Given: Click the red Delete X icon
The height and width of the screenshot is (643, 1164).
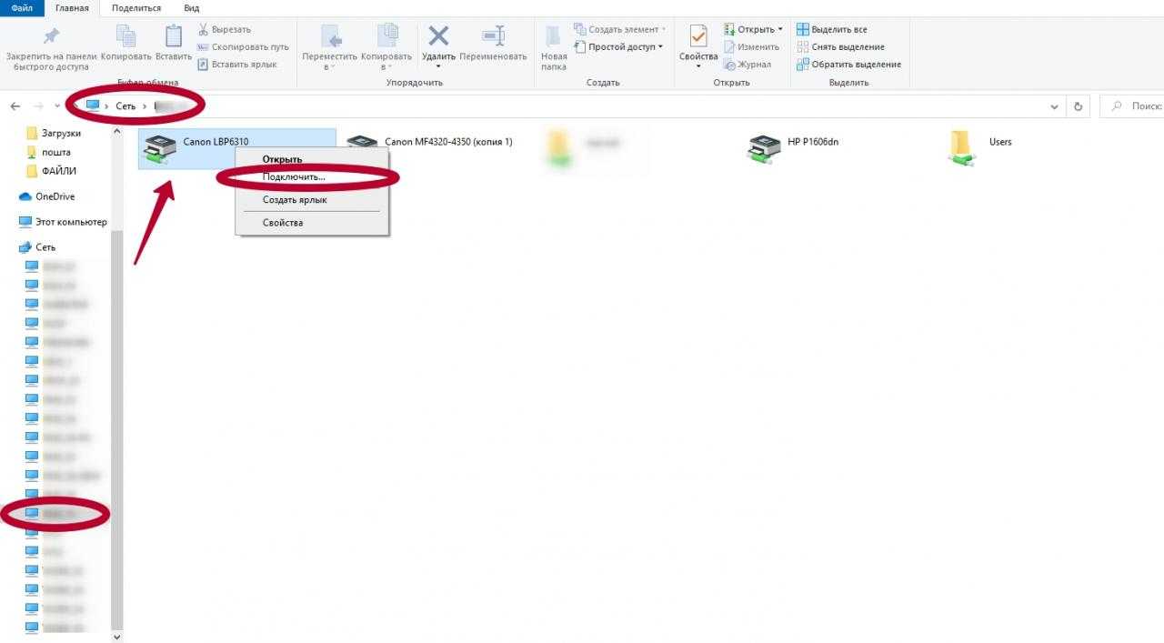Looking at the screenshot, I should pyautogui.click(x=438, y=36).
